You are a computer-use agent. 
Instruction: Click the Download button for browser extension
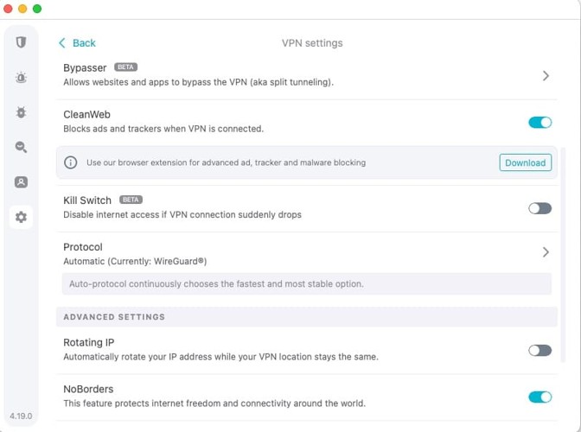[x=525, y=162]
